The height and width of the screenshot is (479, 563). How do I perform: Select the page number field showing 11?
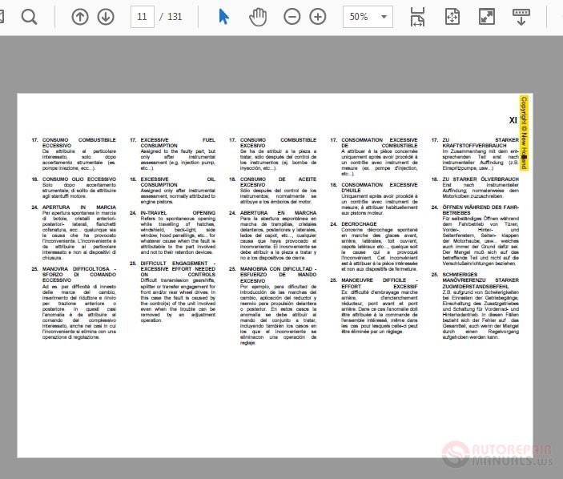[143, 17]
